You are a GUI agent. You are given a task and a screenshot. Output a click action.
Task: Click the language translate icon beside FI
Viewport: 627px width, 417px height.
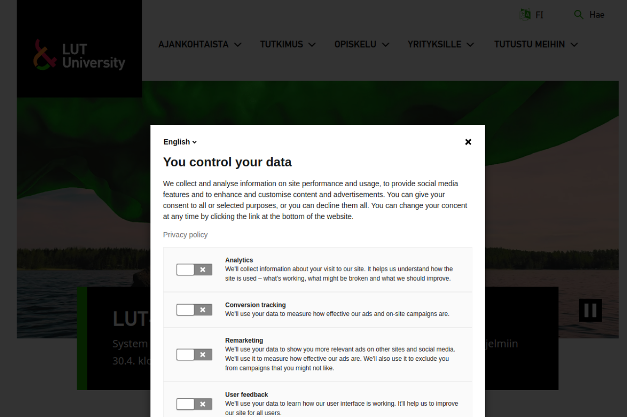(525, 15)
